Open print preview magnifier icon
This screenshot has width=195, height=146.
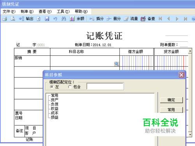[13, 19]
